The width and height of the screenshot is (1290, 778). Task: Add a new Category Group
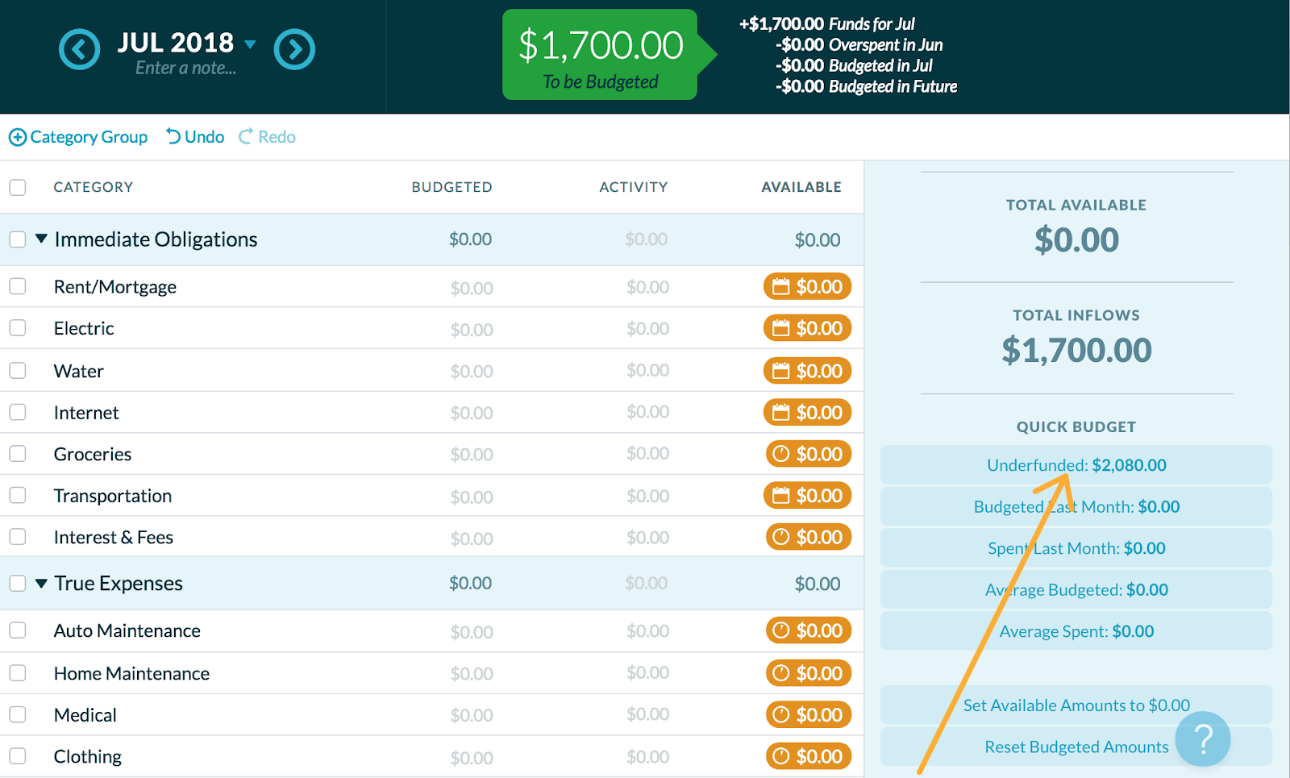[78, 137]
